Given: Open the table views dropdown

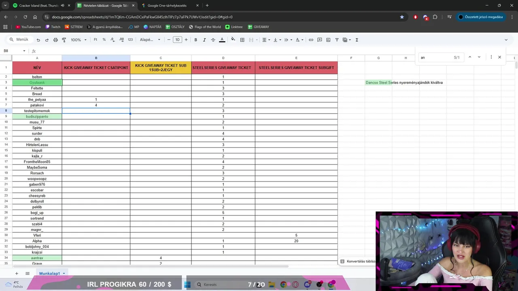Looking at the screenshot, I should pos(347,40).
